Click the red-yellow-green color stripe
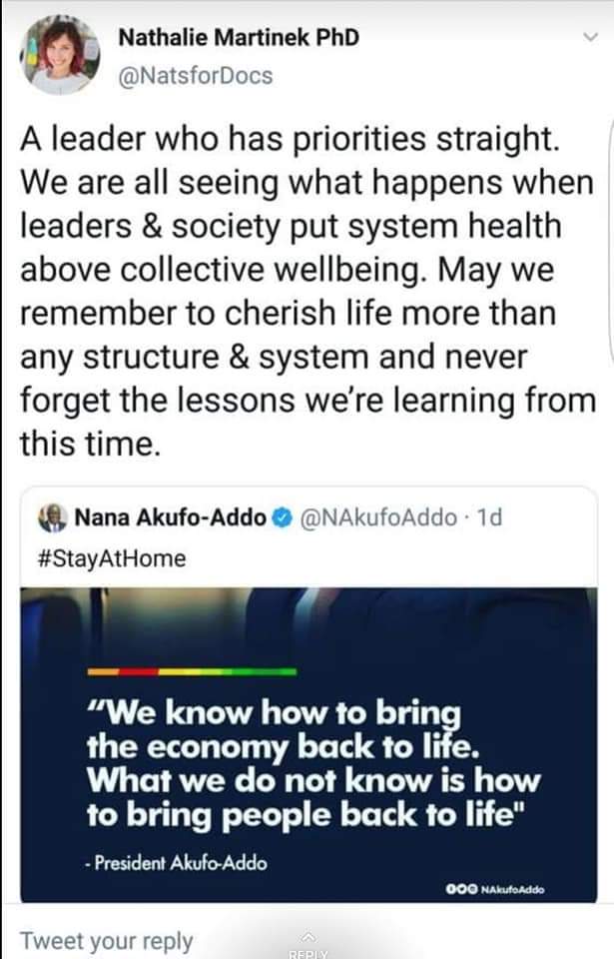Image resolution: width=614 pixels, height=959 pixels. point(192,671)
